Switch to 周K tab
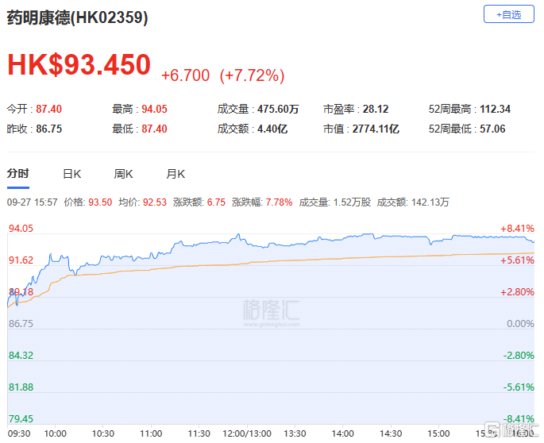 pos(124,174)
